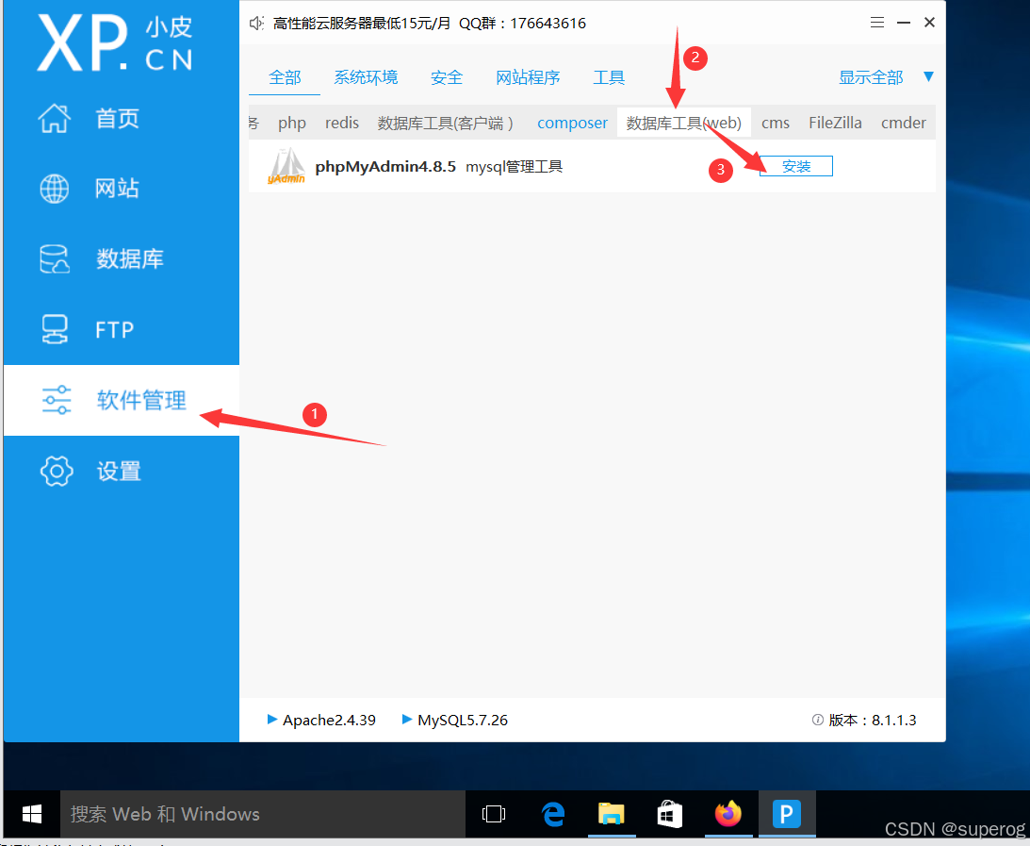The width and height of the screenshot is (1030, 846).
Task: Select the redis sub-category
Action: pos(341,123)
